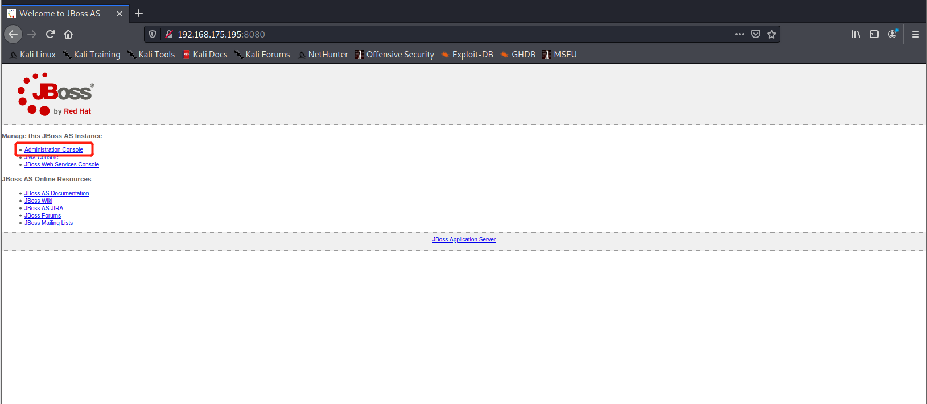Open the Library icon
This screenshot has height=404, width=927.
pos(856,34)
